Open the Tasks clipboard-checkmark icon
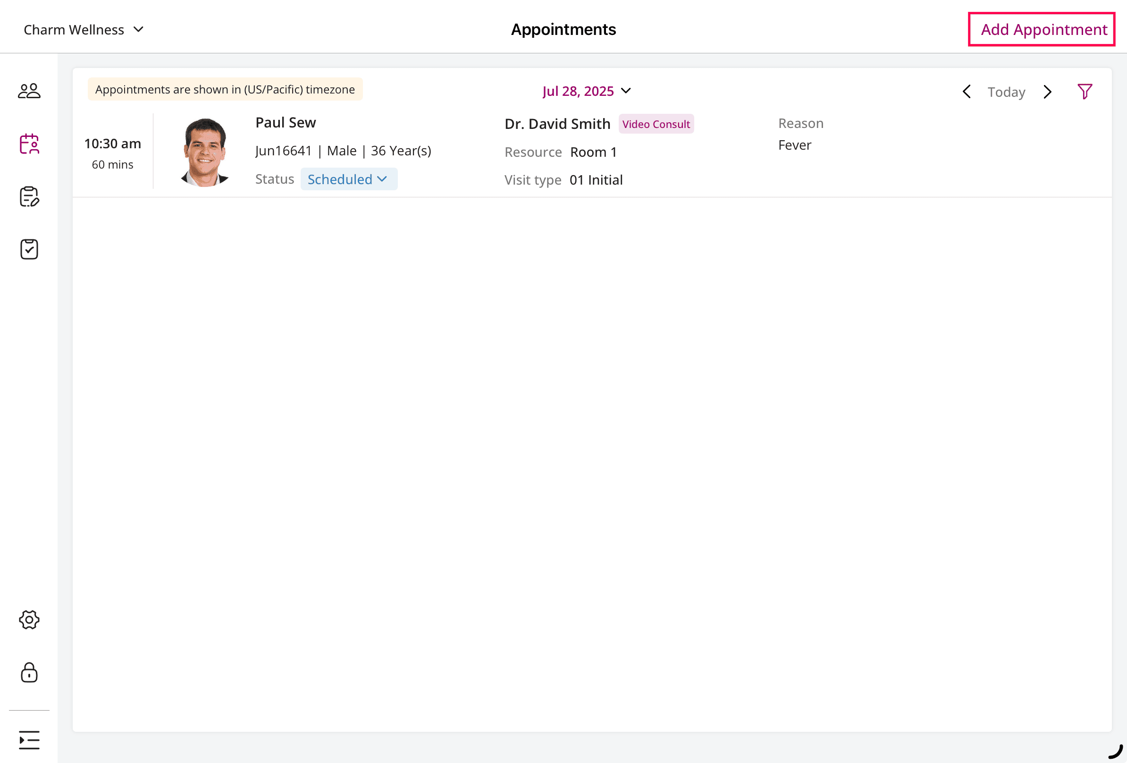 (x=29, y=249)
